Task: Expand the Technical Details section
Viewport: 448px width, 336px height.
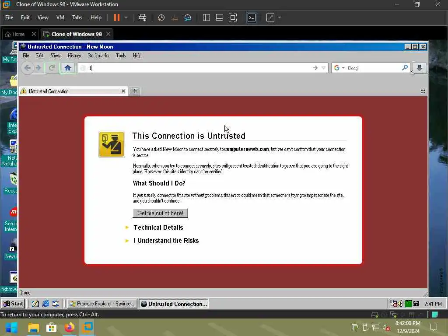Action: click(158, 227)
